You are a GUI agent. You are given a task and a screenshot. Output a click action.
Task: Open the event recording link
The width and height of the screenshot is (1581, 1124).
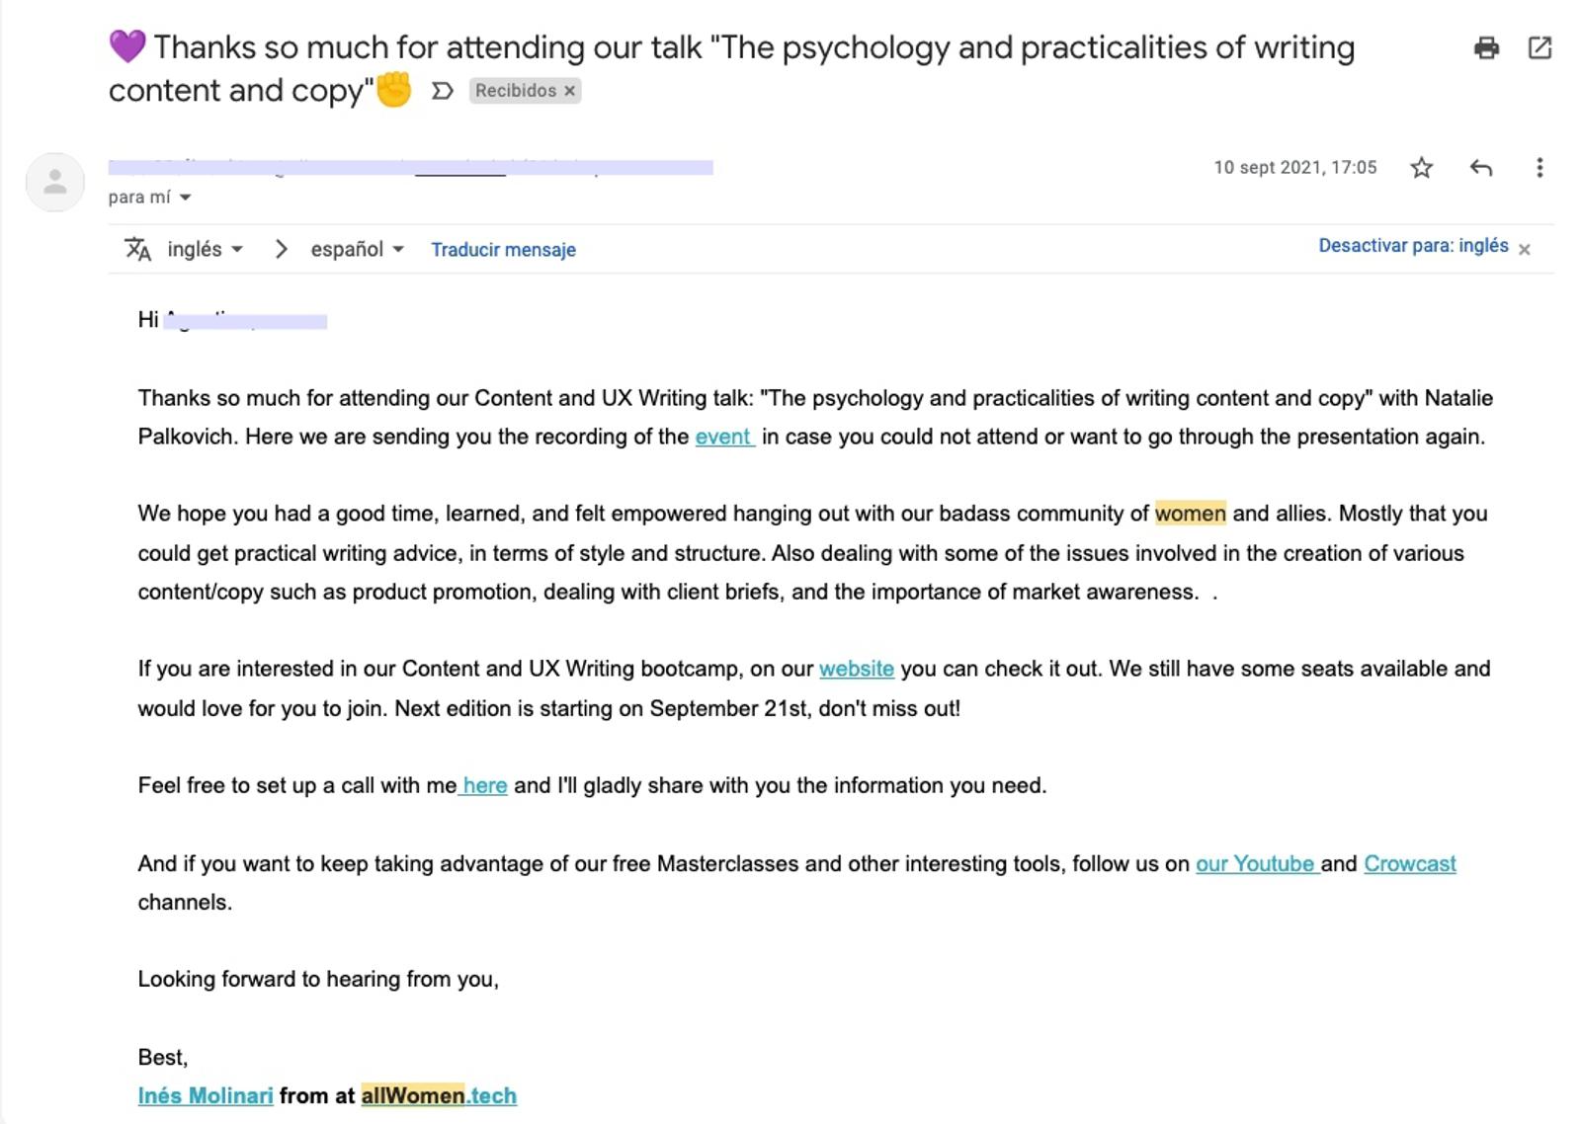pyautogui.click(x=723, y=437)
